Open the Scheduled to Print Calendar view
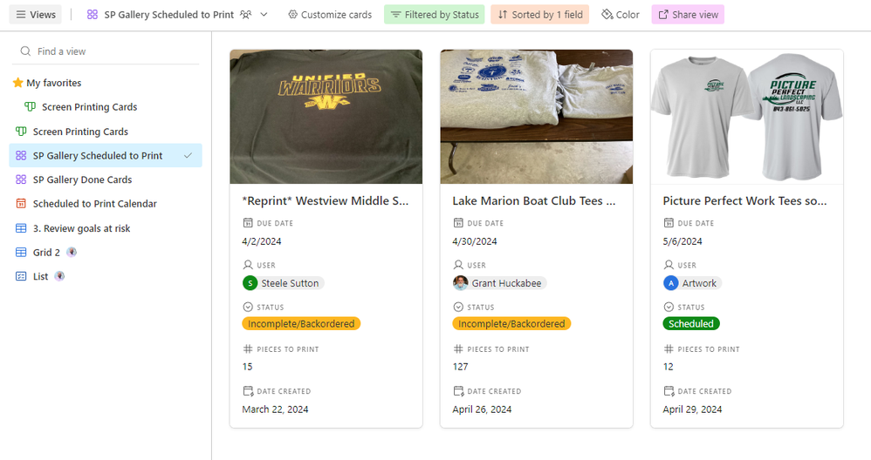The image size is (871, 460). (94, 204)
